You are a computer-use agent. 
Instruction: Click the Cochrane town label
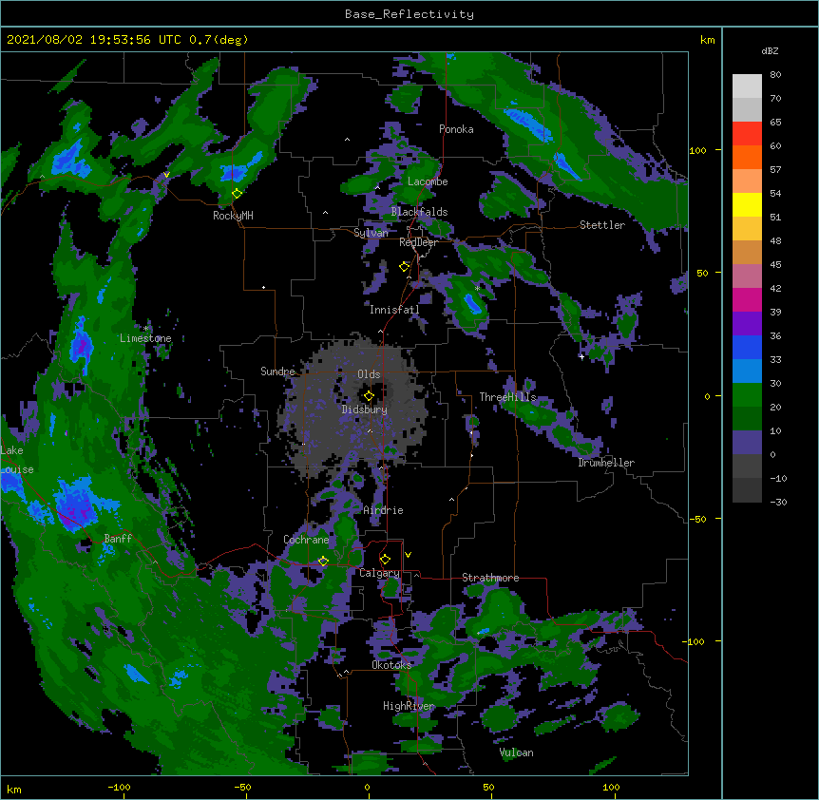point(306,540)
